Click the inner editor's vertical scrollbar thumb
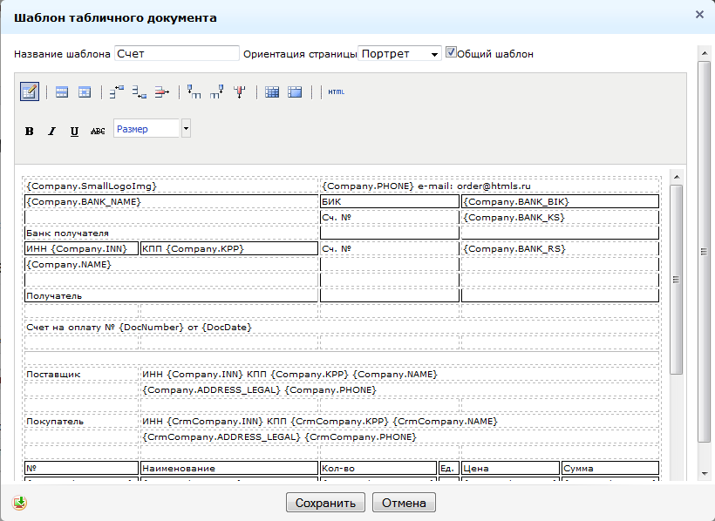 pos(676,279)
